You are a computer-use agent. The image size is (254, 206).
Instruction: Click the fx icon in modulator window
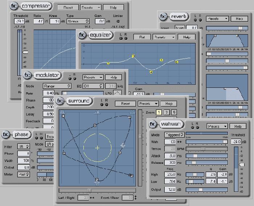pos(27,75)
